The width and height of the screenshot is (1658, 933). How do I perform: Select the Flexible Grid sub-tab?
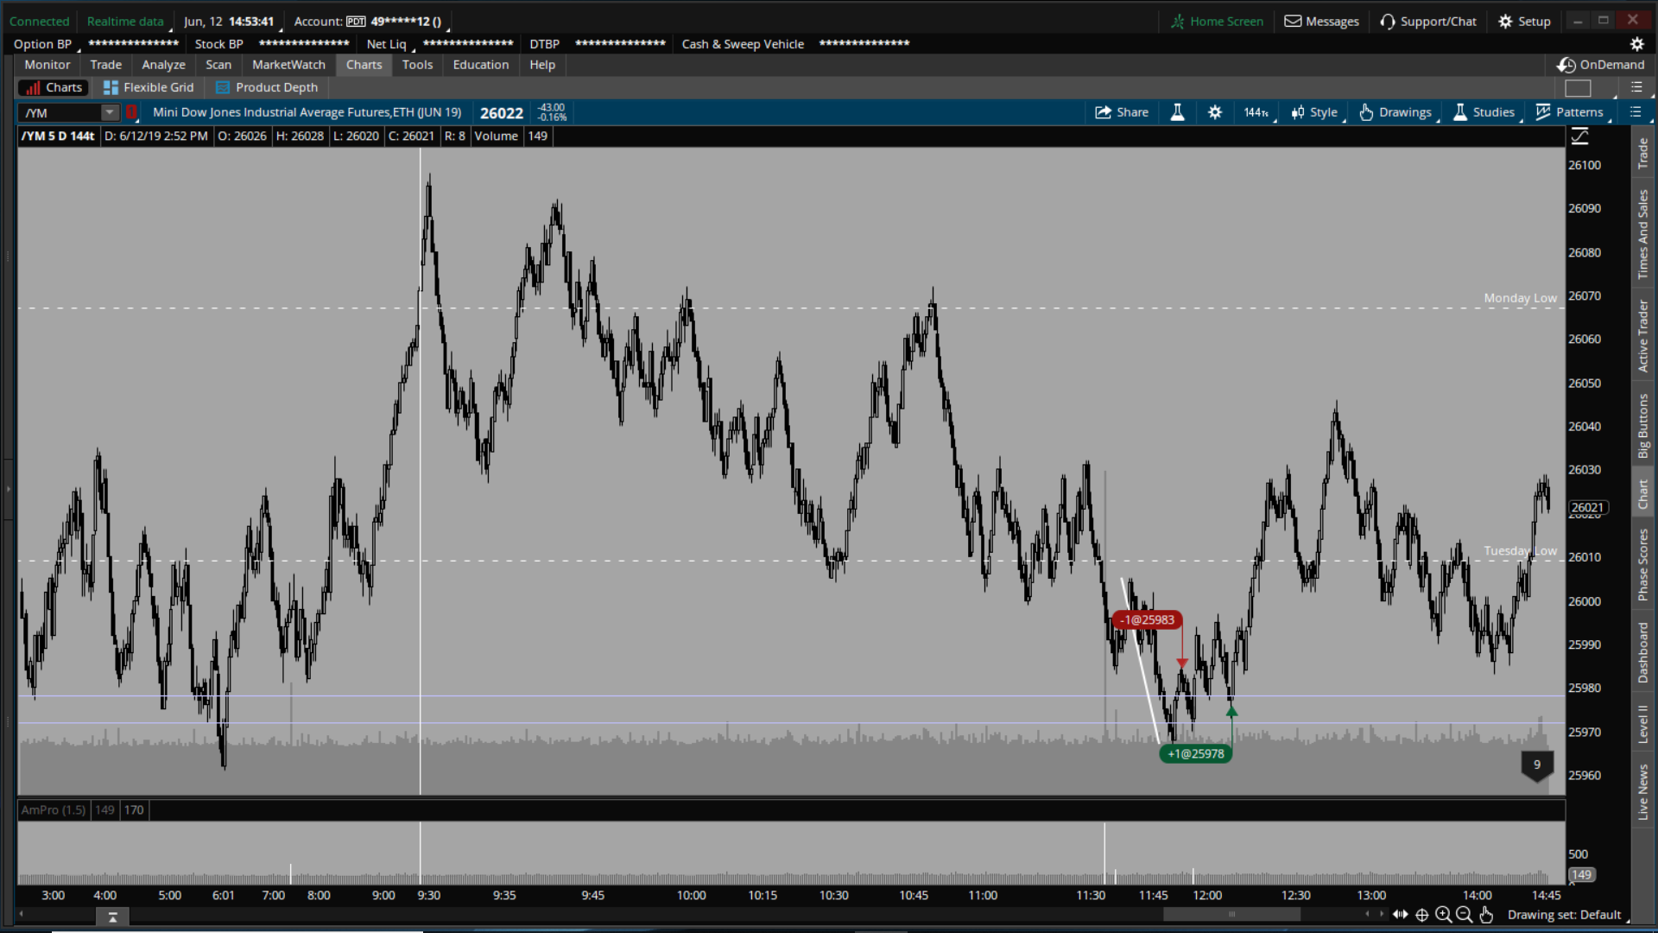(x=149, y=87)
